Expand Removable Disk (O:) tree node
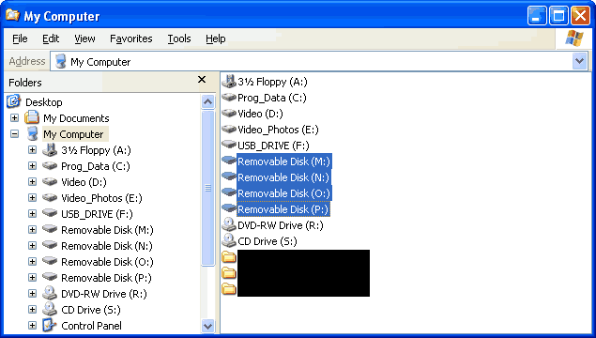596x338 pixels. 32,262
